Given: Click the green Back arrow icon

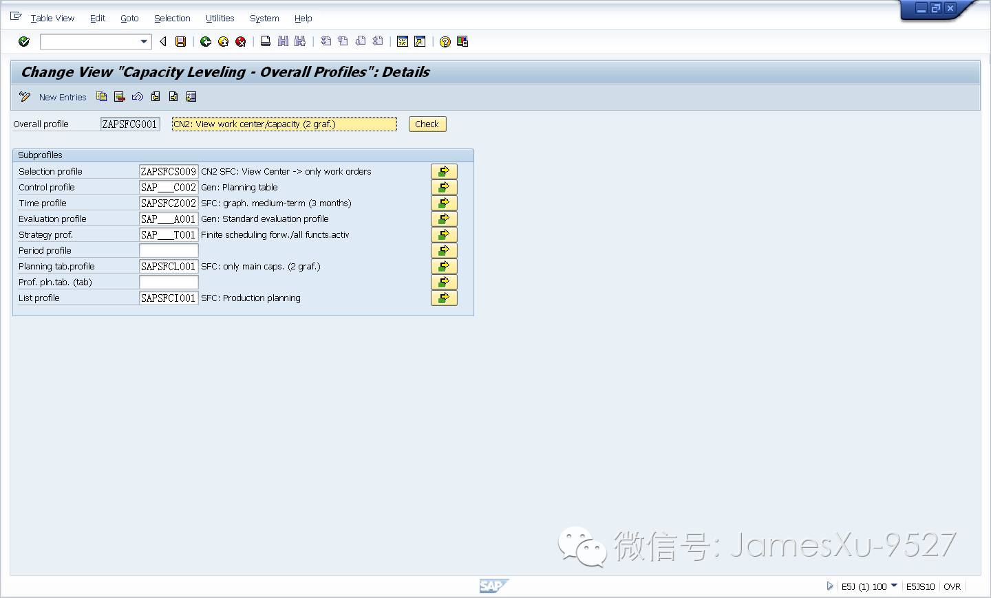Looking at the screenshot, I should (205, 42).
